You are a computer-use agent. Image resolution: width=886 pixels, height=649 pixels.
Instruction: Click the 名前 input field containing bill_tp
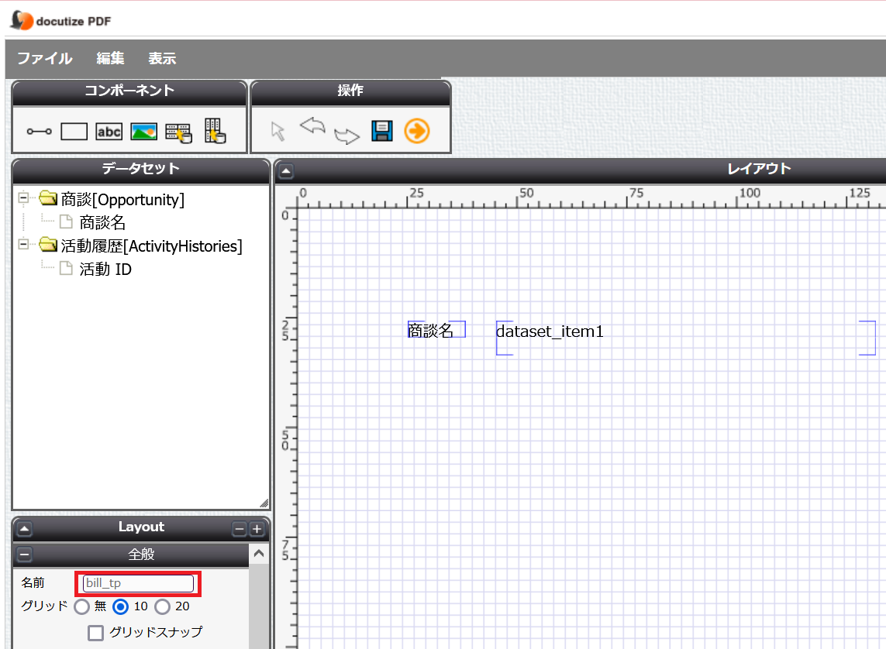(138, 583)
